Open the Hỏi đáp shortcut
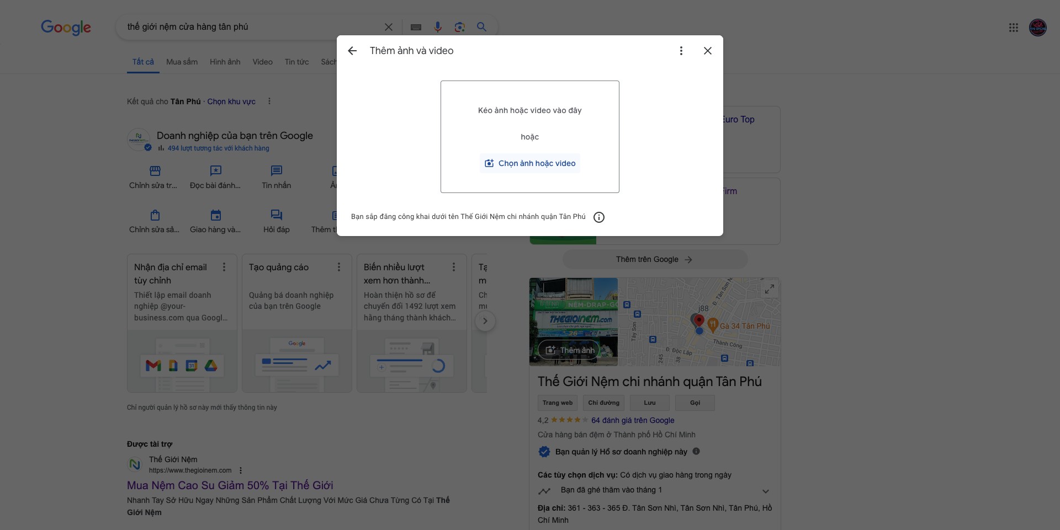Viewport: 1060px width, 530px height. (277, 222)
